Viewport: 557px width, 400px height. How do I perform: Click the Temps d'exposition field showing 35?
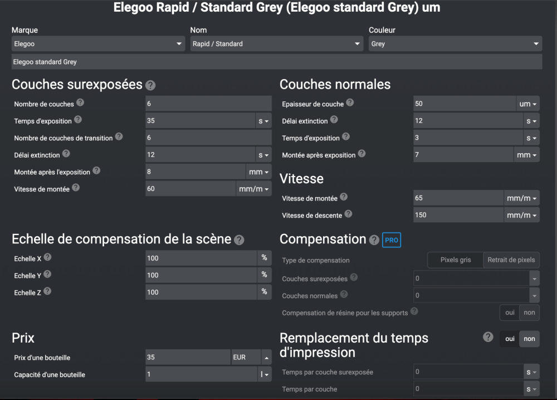click(x=201, y=121)
